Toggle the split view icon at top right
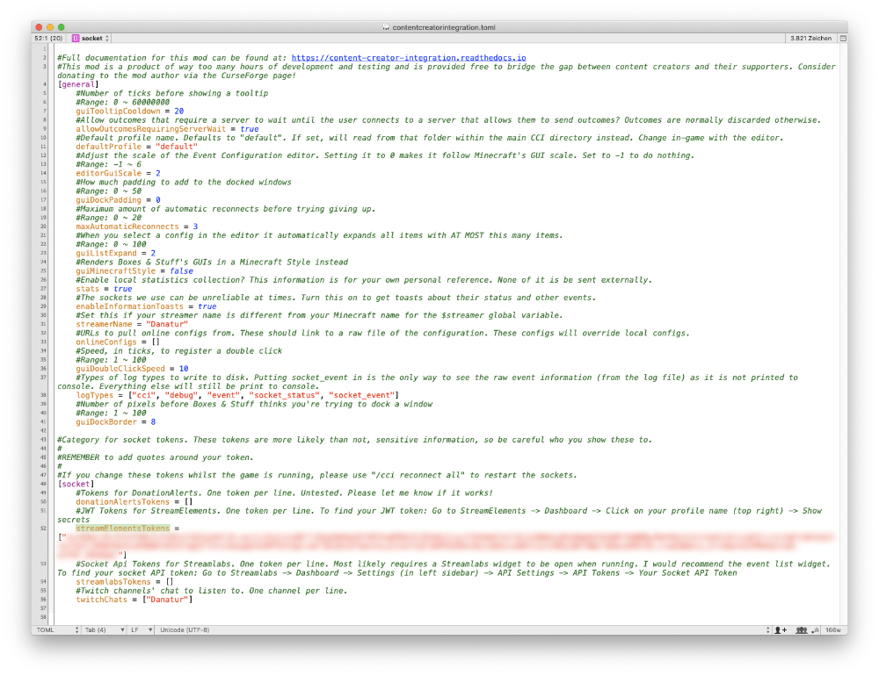The width and height of the screenshot is (879, 676). coord(843,39)
